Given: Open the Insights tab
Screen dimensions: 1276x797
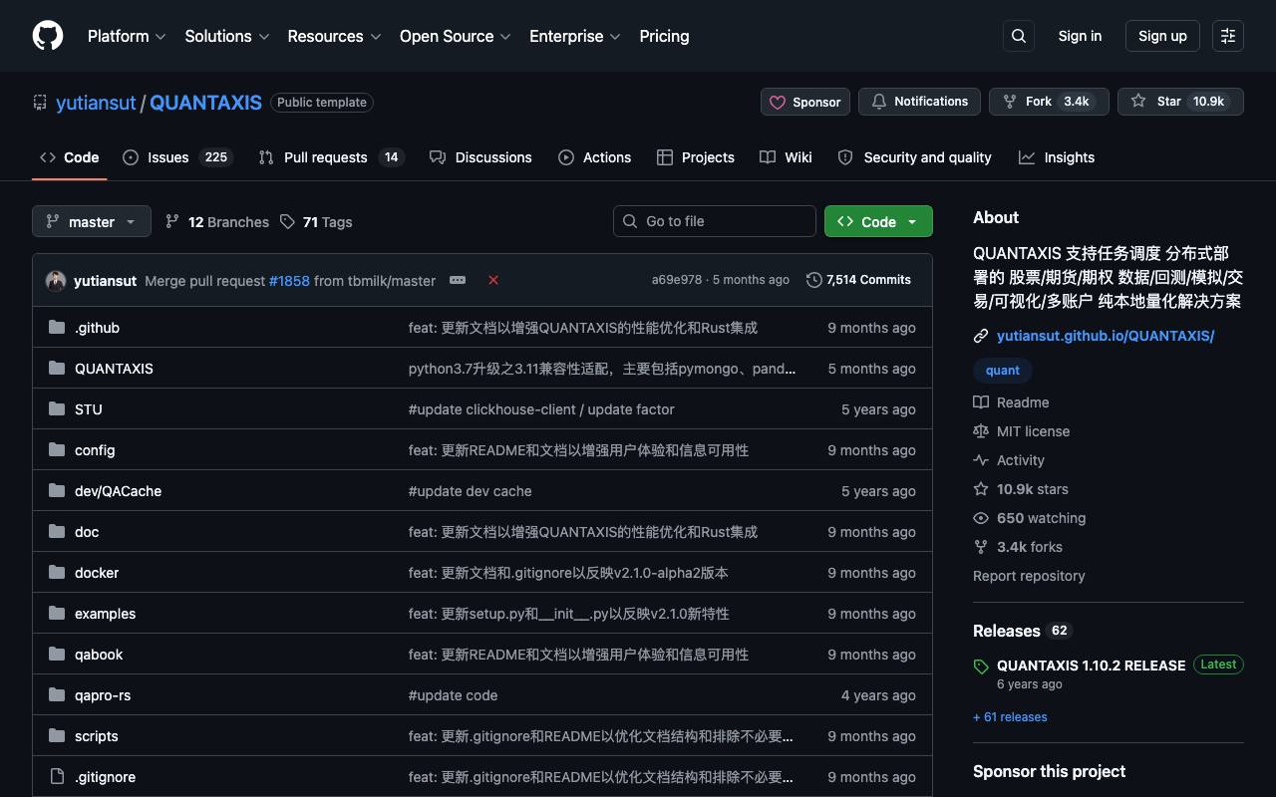Looking at the screenshot, I should pyautogui.click(x=1057, y=157).
